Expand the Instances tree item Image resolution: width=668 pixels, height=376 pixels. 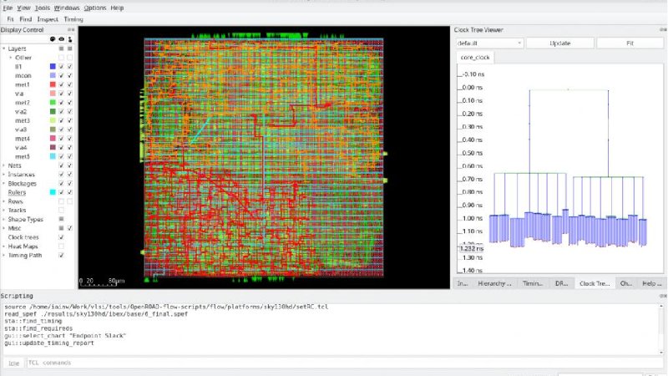coord(4,175)
